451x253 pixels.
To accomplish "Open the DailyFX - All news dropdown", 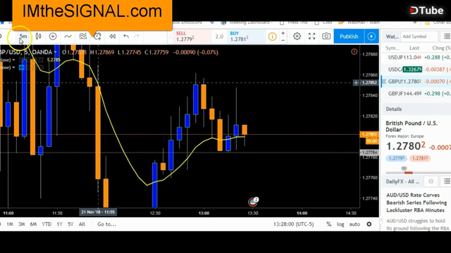I will tap(402, 181).
